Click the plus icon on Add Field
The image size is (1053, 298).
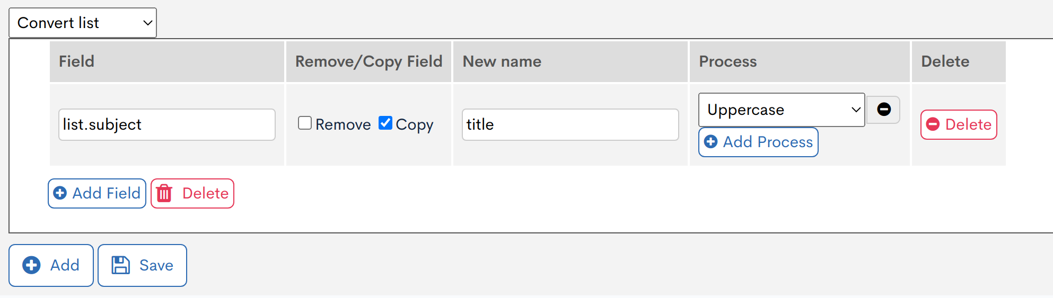[x=60, y=193]
